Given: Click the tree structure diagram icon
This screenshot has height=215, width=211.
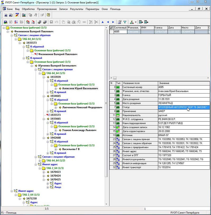Looking at the screenshot, I should (x=132, y=22).
